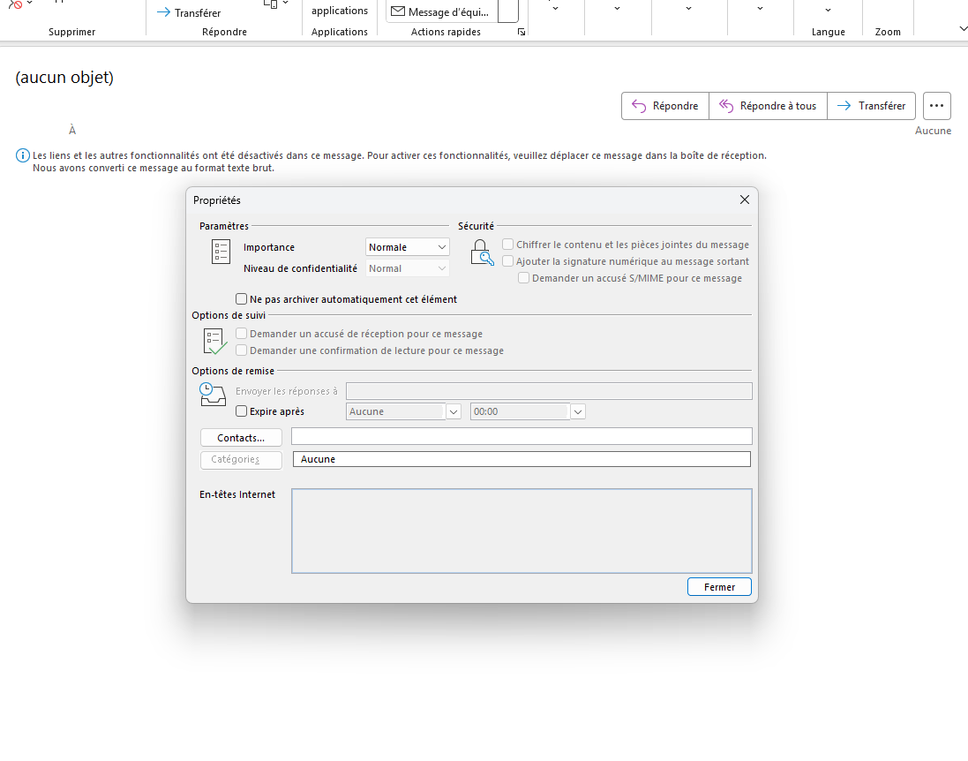The image size is (968, 761).
Task: Click Transférer in the Répondre ribbon group
Action: coord(189,13)
